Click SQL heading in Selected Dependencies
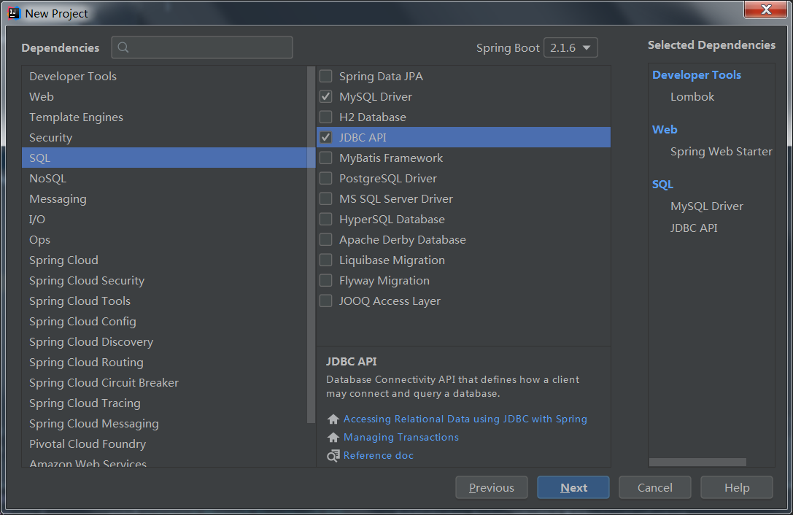 [x=662, y=184]
